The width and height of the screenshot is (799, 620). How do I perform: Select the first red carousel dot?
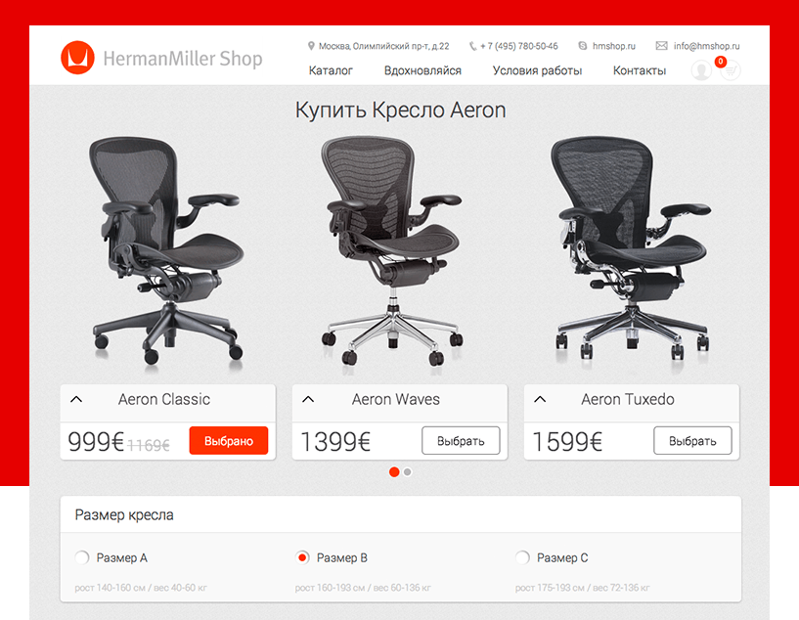click(x=394, y=472)
